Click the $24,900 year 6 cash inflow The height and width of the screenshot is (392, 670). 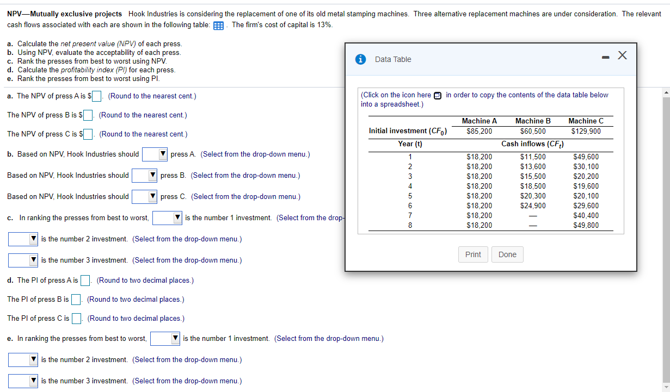[x=533, y=206]
